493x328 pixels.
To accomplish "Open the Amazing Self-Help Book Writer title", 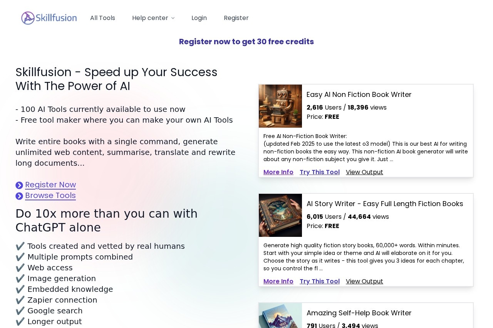I will click(359, 313).
